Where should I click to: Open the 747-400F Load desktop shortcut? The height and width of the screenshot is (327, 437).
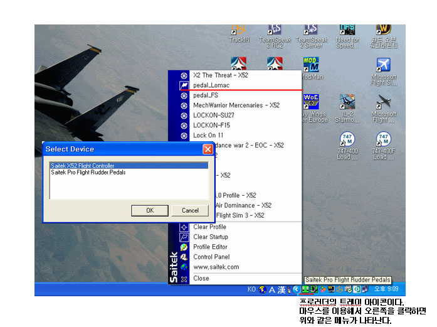[384, 146]
